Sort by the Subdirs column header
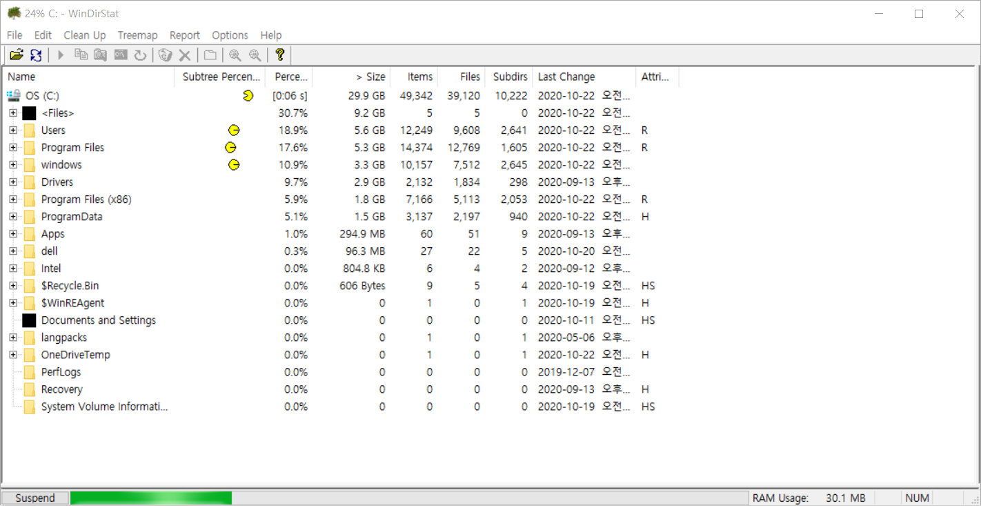The height and width of the screenshot is (506, 981). 509,77
